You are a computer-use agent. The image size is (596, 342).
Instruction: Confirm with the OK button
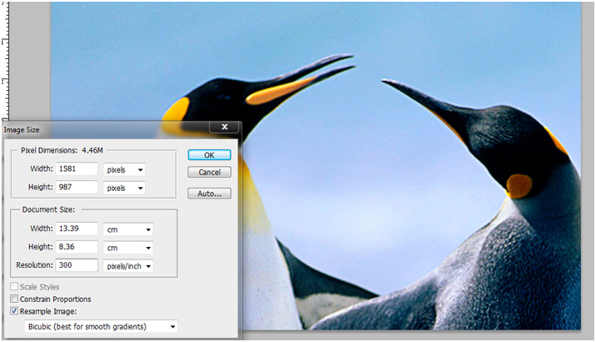click(x=209, y=155)
